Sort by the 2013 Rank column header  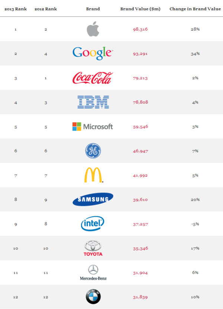click(x=16, y=9)
